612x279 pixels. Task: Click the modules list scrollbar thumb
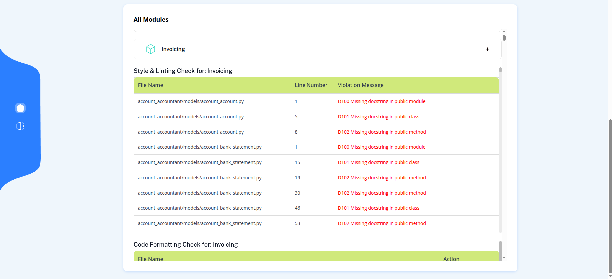504,38
